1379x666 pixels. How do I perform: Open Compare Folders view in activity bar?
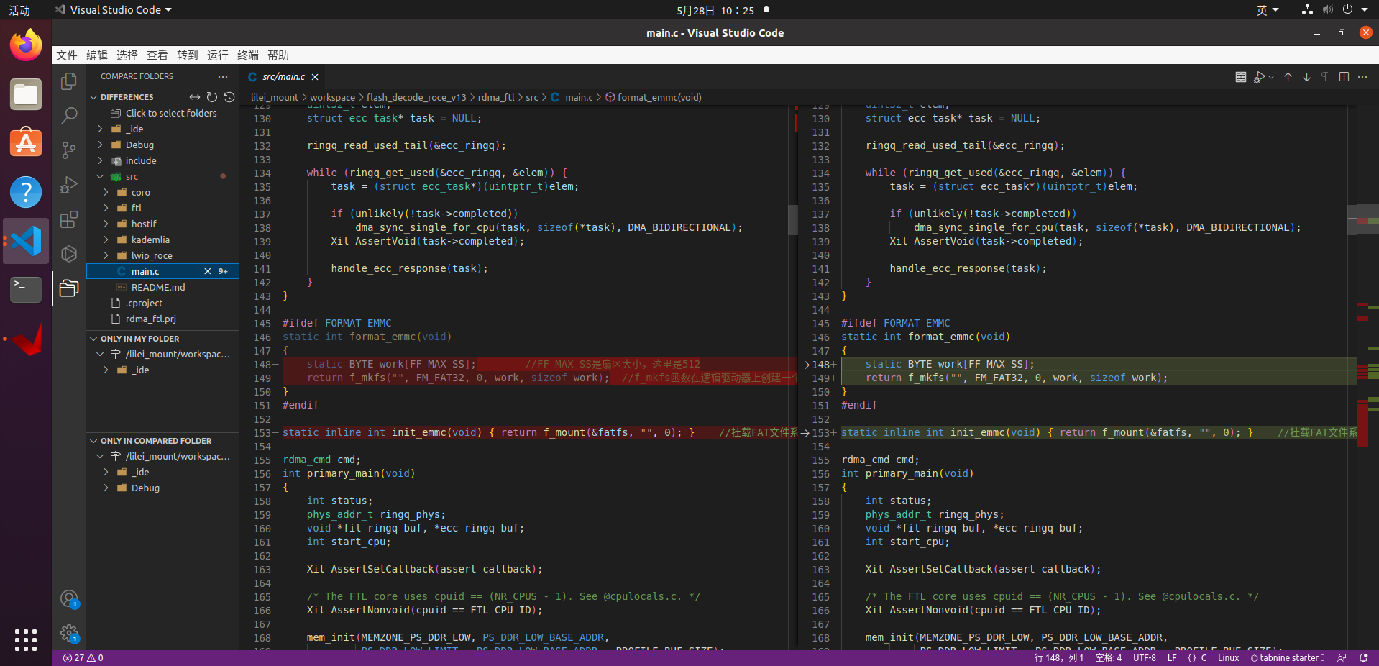click(x=69, y=288)
